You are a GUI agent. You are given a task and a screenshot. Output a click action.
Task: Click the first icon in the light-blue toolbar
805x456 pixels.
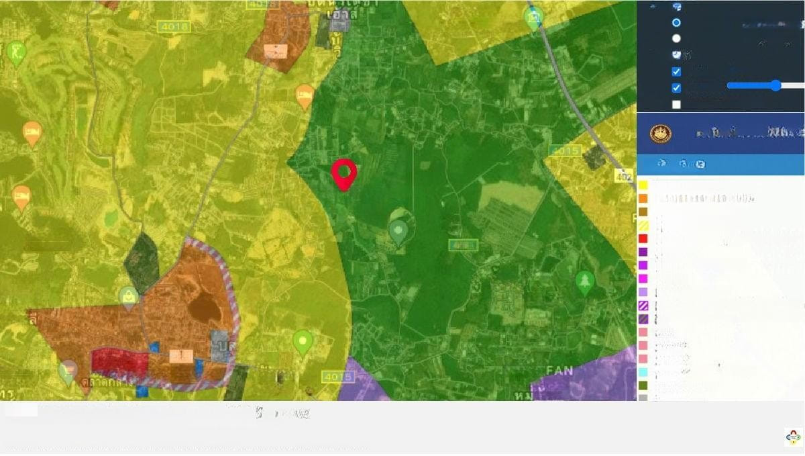coord(662,164)
